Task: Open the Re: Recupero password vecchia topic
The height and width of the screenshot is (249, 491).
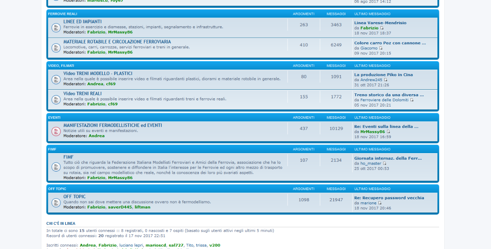Action: point(389,198)
